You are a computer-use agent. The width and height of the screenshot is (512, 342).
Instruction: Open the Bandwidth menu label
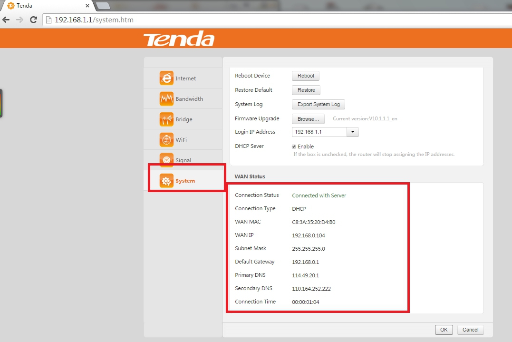[x=189, y=99]
